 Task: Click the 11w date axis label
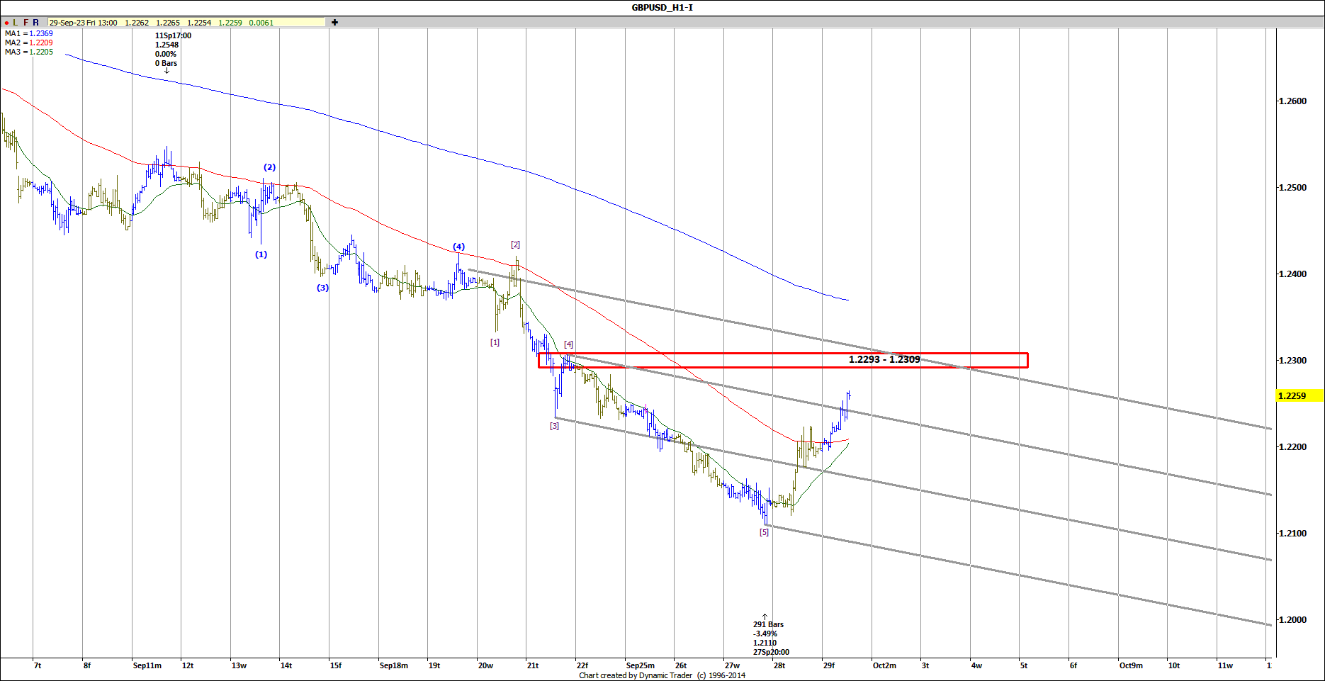[1225, 665]
